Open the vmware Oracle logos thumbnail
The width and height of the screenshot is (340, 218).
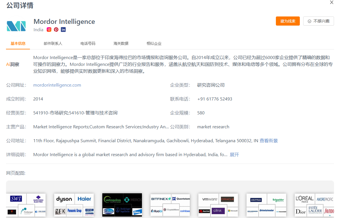pos(218,205)
